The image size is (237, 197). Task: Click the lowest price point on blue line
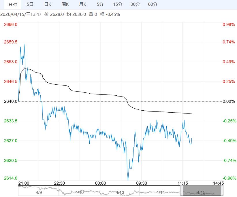pyautogui.click(x=128, y=180)
